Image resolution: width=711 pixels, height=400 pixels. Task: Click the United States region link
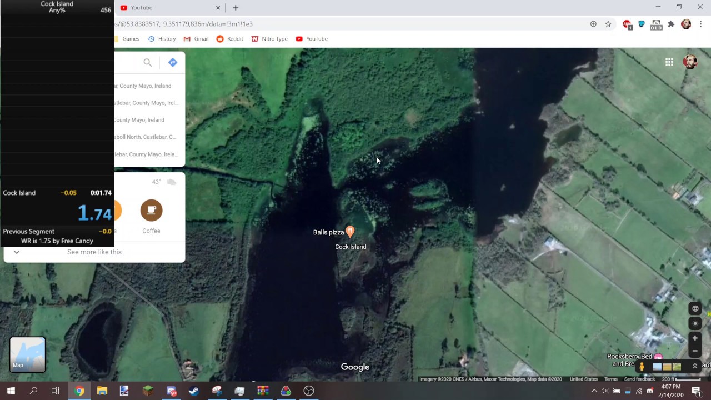pos(583,379)
